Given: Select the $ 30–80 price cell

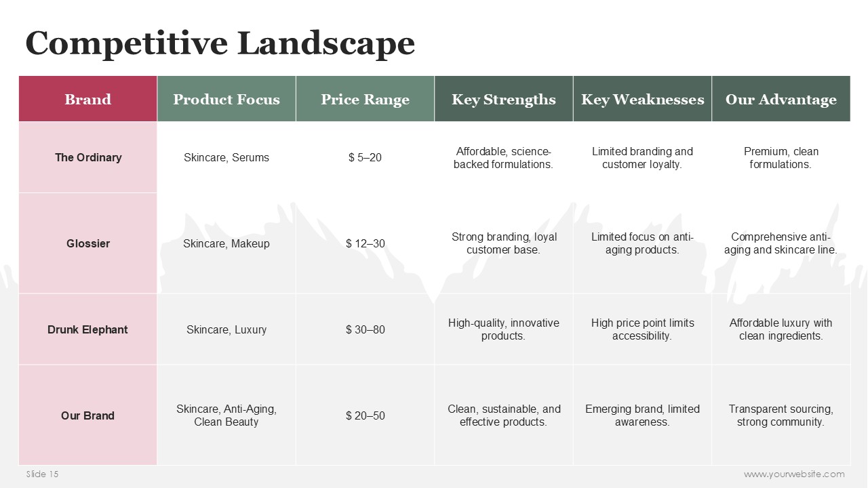Looking at the screenshot, I should coord(366,329).
